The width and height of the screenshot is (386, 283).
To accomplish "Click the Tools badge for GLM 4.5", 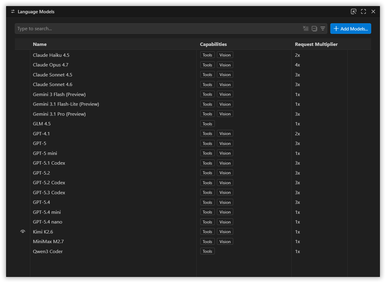I will 208,124.
